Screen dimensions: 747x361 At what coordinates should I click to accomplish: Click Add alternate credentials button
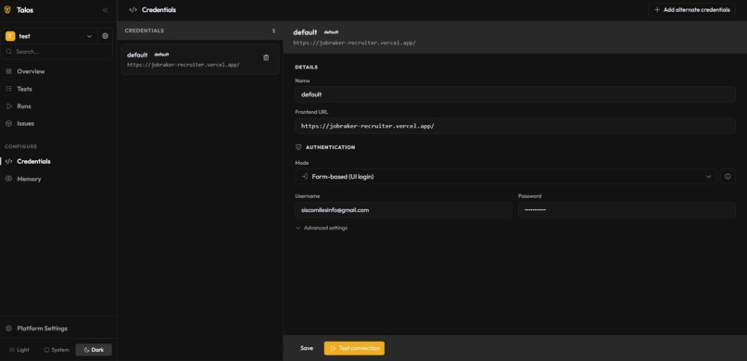tap(691, 9)
